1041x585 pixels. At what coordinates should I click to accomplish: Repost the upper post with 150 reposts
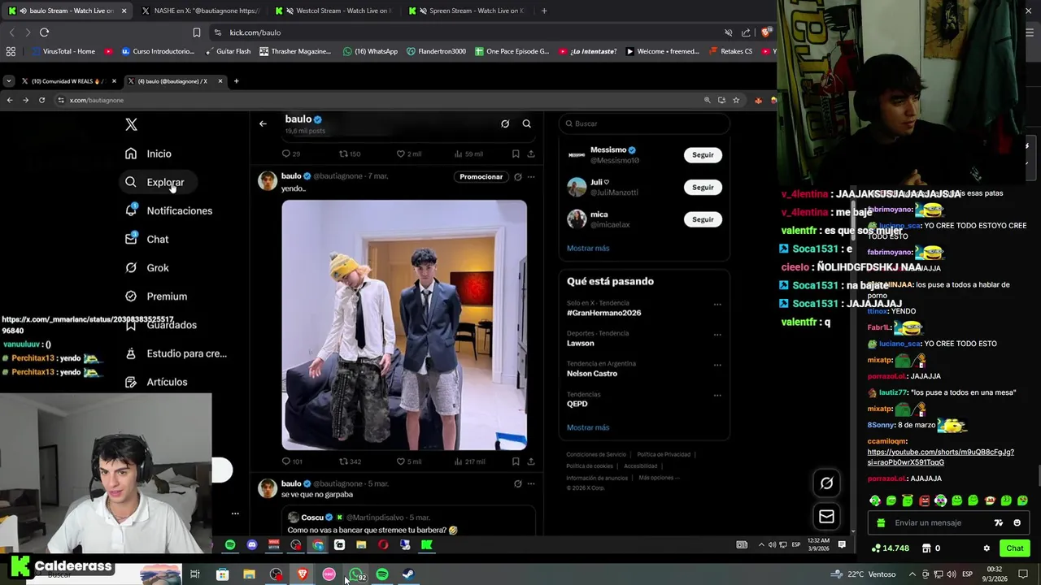(x=350, y=154)
